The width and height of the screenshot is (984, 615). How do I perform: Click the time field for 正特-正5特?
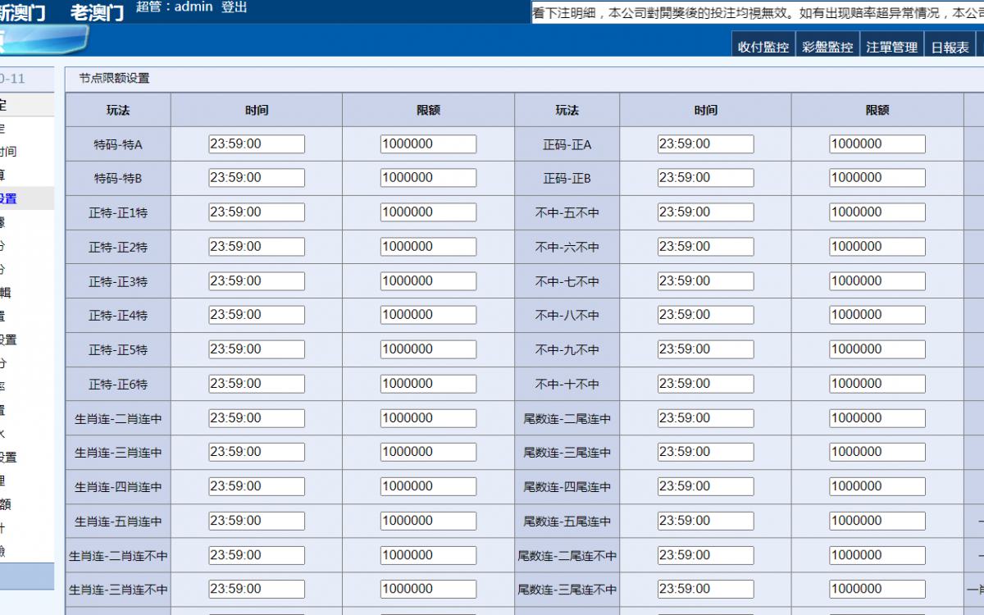[x=257, y=349]
